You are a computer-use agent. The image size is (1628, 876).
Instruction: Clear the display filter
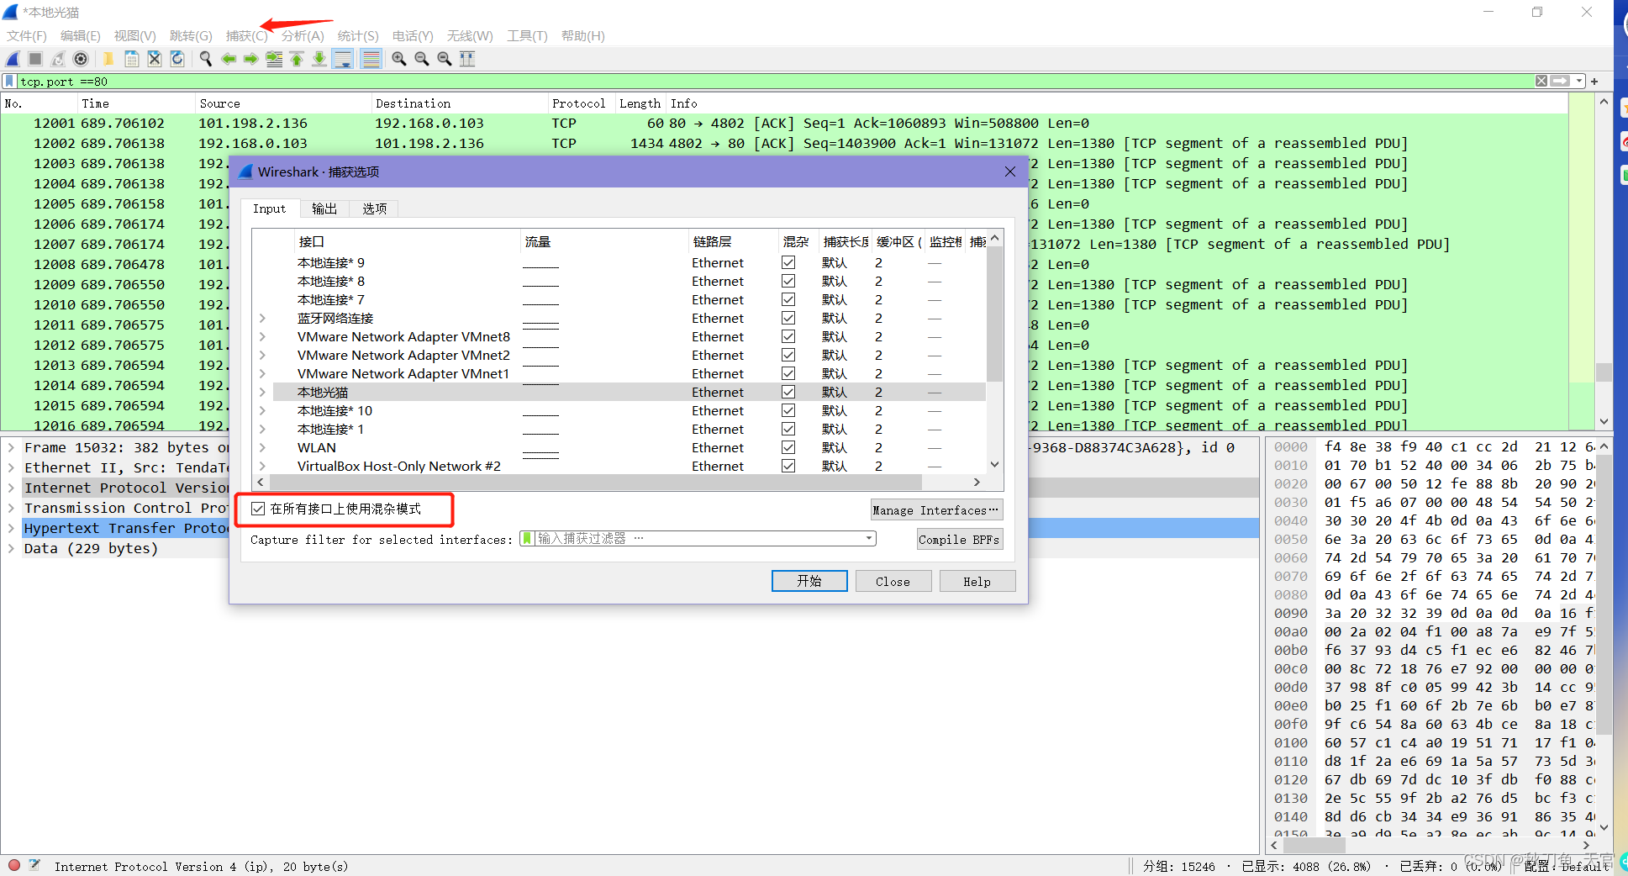click(x=1541, y=82)
